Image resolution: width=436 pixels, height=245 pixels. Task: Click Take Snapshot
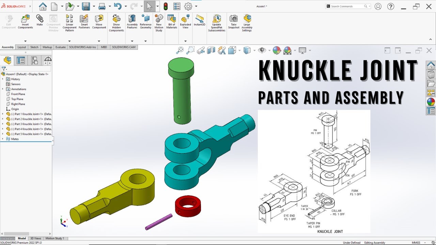[234, 22]
